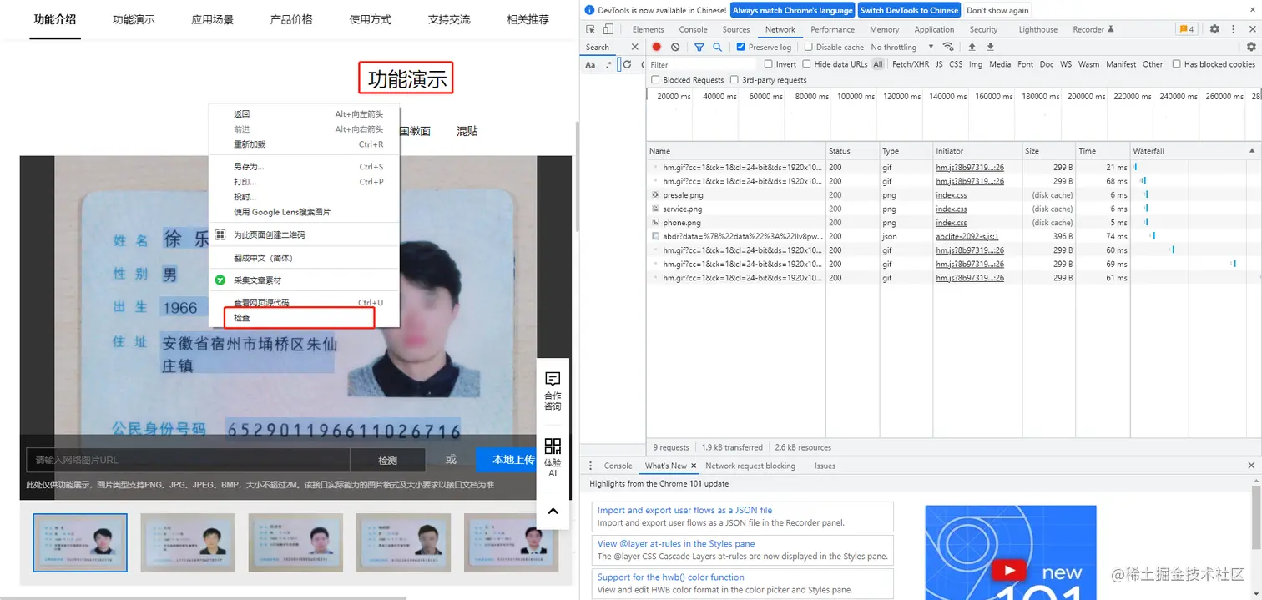Open the Lighthouse tab
This screenshot has width=1262, height=600.
(1038, 29)
